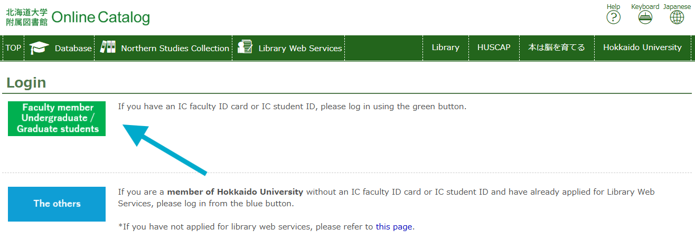Open the Database menu text

click(x=73, y=48)
